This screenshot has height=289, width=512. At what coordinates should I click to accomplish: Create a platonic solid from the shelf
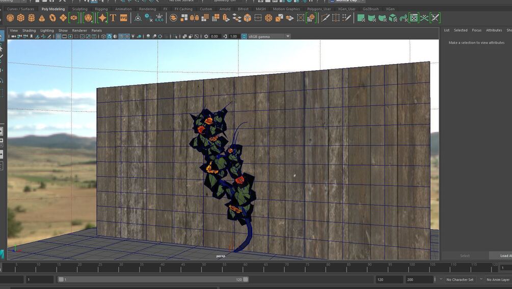[88, 18]
